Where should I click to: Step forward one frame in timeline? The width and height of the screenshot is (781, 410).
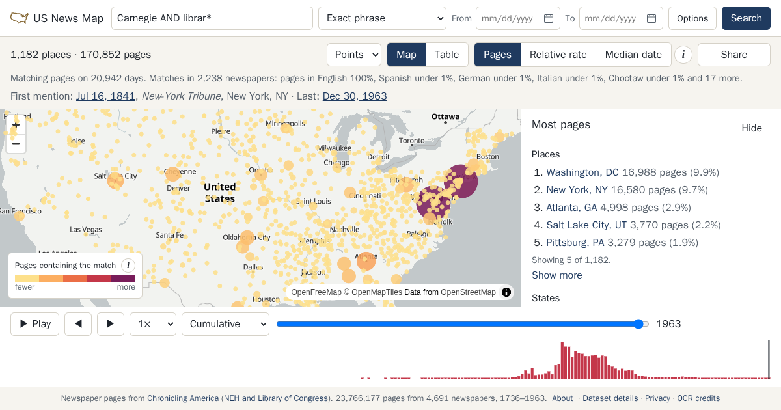(x=111, y=324)
